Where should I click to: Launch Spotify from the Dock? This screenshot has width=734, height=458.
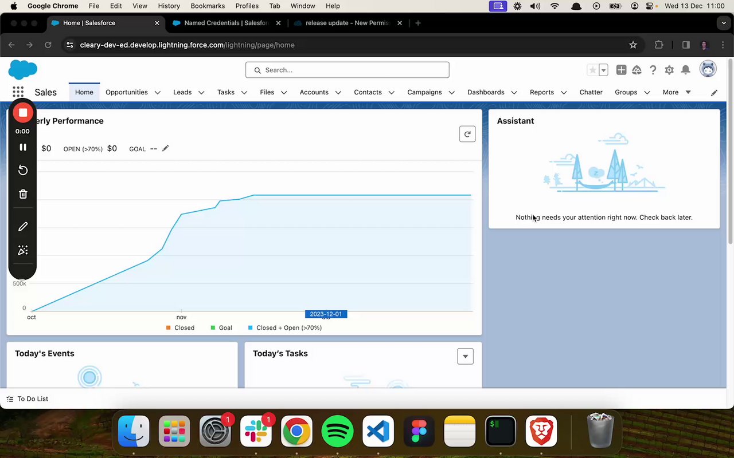point(337,431)
